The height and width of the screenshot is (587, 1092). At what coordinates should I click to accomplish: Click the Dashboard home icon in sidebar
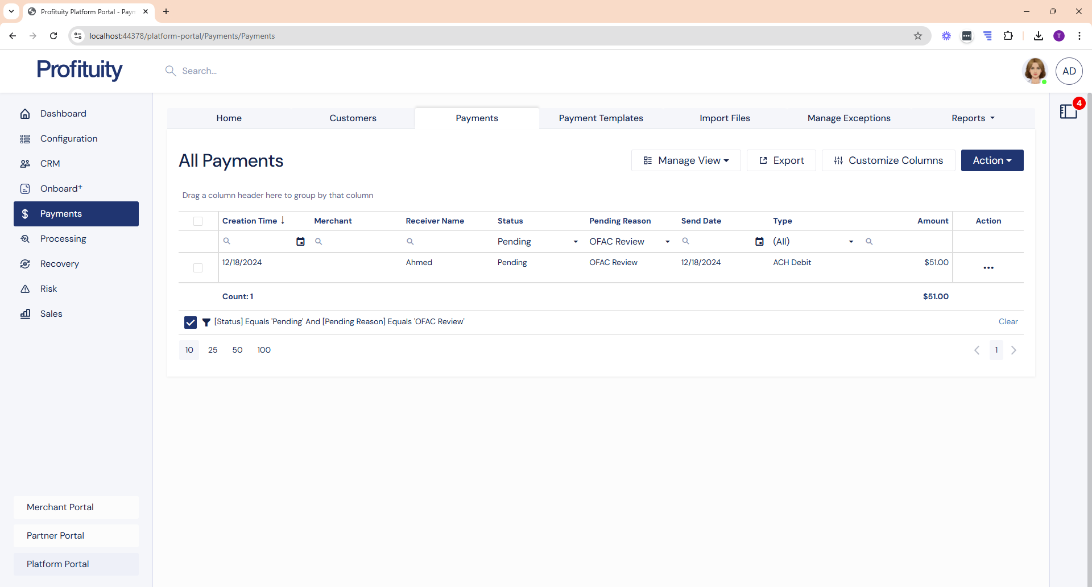click(25, 114)
